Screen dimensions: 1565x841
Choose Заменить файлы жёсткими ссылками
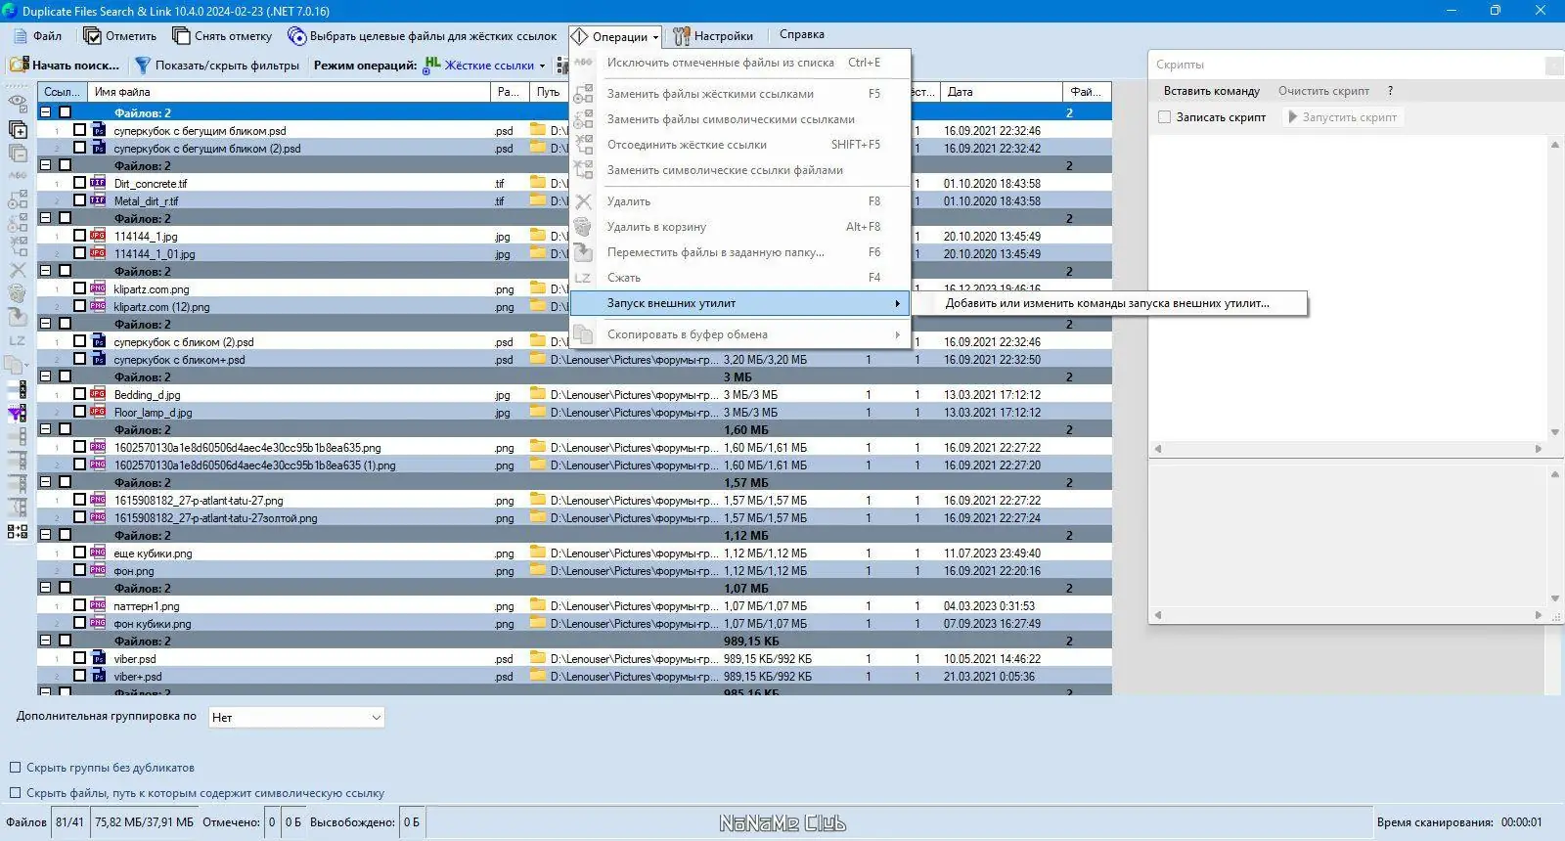click(740, 94)
